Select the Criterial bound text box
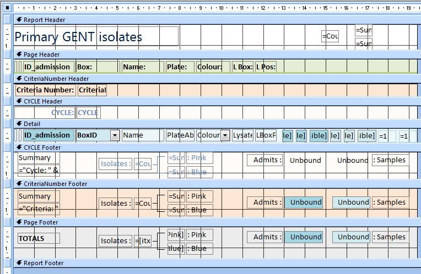This screenshot has width=421, height=274. [x=92, y=90]
